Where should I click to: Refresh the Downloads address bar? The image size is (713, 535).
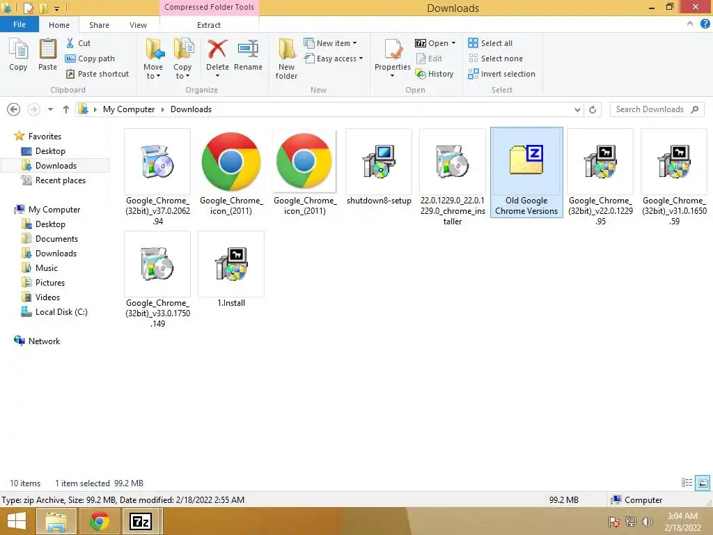593,109
